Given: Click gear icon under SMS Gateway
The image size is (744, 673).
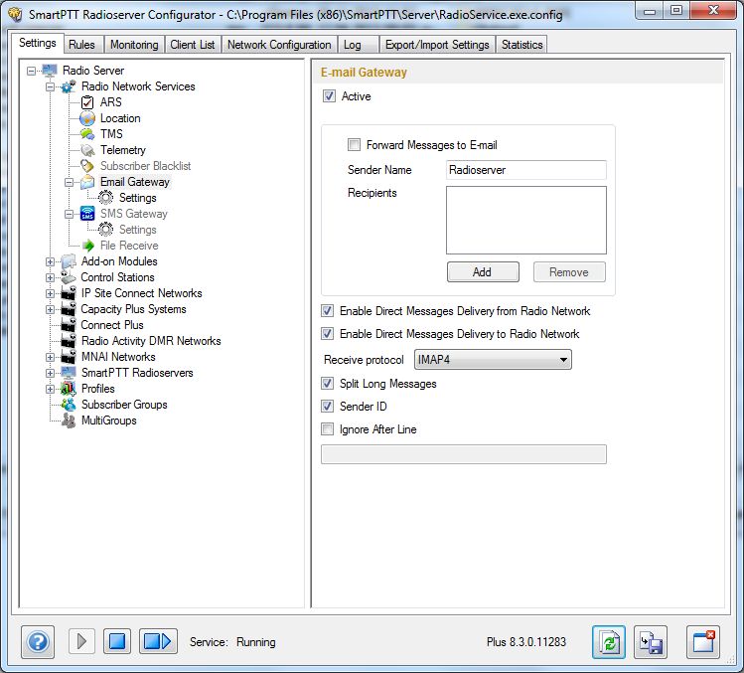Looking at the screenshot, I should 106,230.
